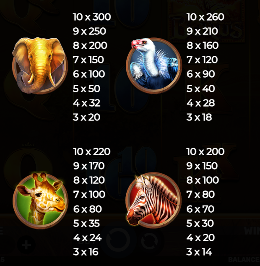Screen dimensions: 260x266
Task: Click vulture payout line 3 x 18
Action: pyautogui.click(x=199, y=117)
